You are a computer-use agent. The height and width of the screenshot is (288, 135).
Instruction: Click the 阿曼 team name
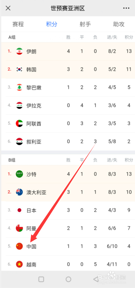click(x=32, y=228)
